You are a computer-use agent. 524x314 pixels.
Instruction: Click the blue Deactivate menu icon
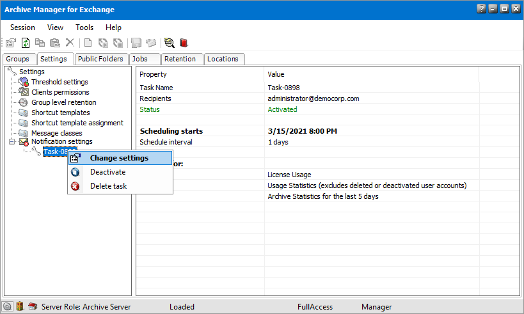(x=75, y=172)
